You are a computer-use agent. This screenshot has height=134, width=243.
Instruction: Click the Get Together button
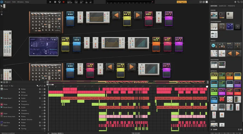182,2
